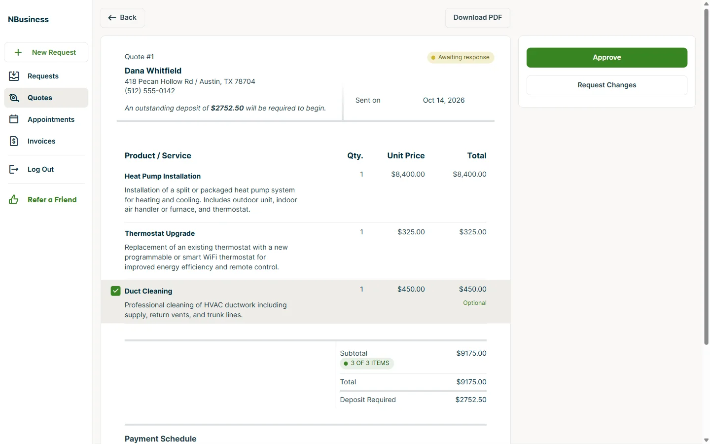The height and width of the screenshot is (444, 710).
Task: Open the Requests menu item
Action: (x=46, y=76)
